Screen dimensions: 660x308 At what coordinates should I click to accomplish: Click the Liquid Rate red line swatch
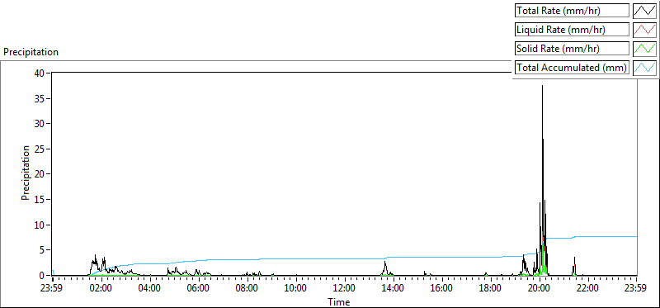click(644, 29)
